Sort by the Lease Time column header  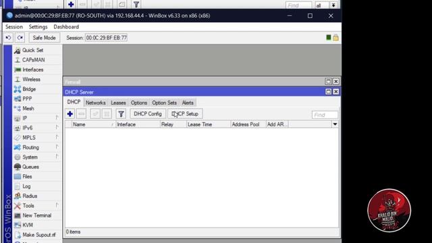[x=209, y=124]
